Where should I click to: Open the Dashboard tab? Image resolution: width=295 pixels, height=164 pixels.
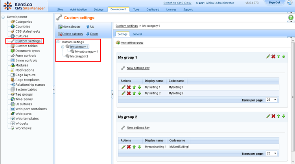coord(153,9)
